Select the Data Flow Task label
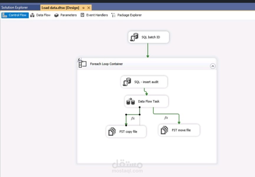 pyautogui.click(x=149, y=101)
